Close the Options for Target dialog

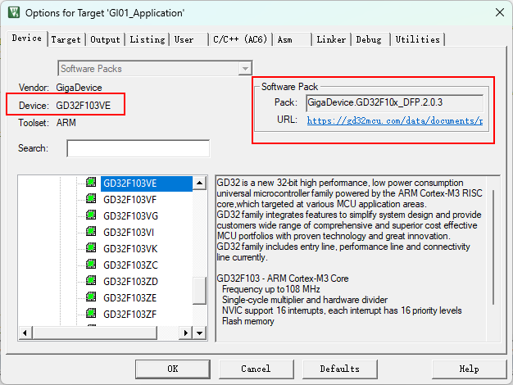click(500, 13)
